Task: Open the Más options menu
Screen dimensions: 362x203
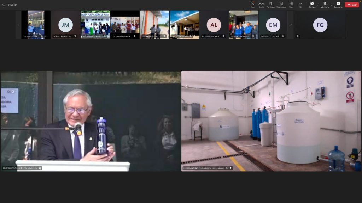Action: (x=300, y=5)
